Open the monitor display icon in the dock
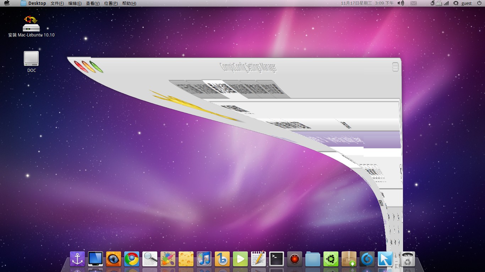This screenshot has width=485, height=272. tap(96, 259)
